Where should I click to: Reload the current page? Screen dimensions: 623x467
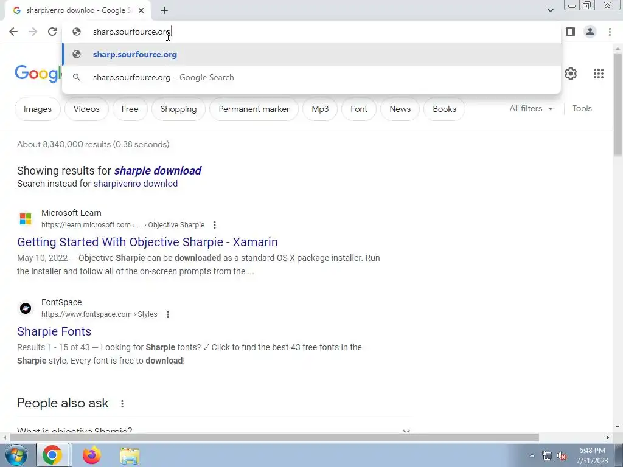[x=52, y=32]
